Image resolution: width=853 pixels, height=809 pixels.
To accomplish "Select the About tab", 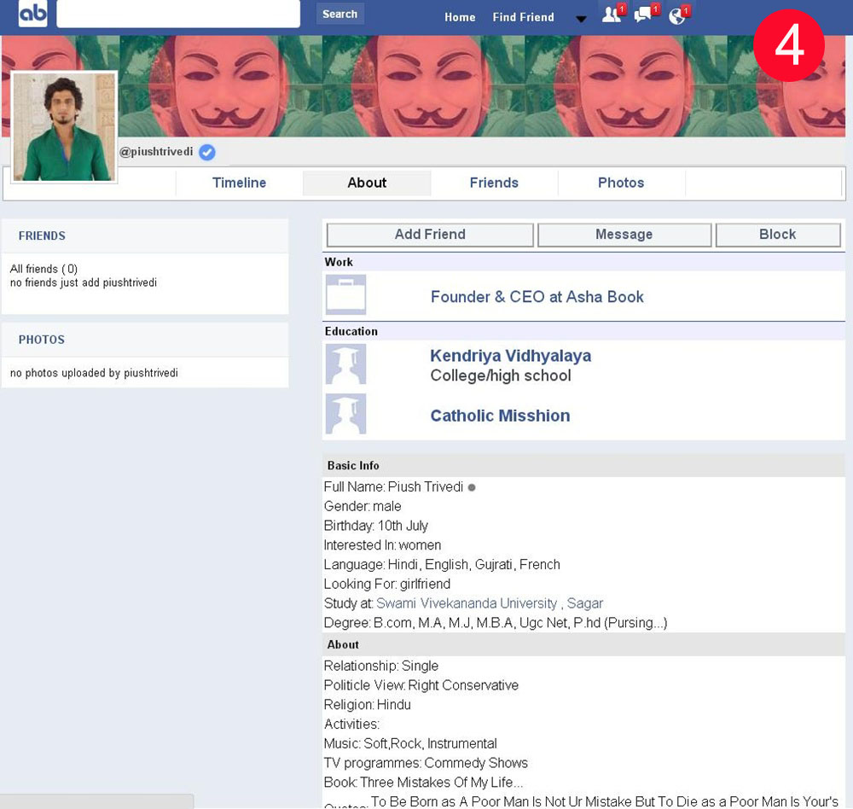I will point(367,183).
